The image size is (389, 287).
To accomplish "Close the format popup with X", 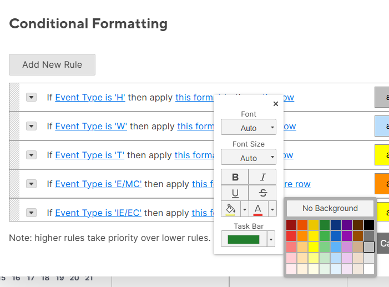I will click(x=276, y=104).
